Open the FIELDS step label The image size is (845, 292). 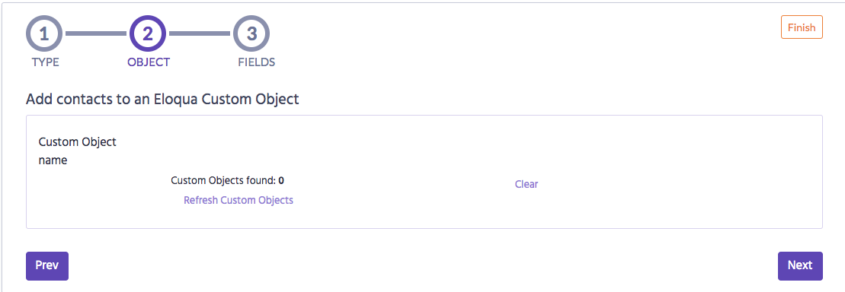[257, 62]
